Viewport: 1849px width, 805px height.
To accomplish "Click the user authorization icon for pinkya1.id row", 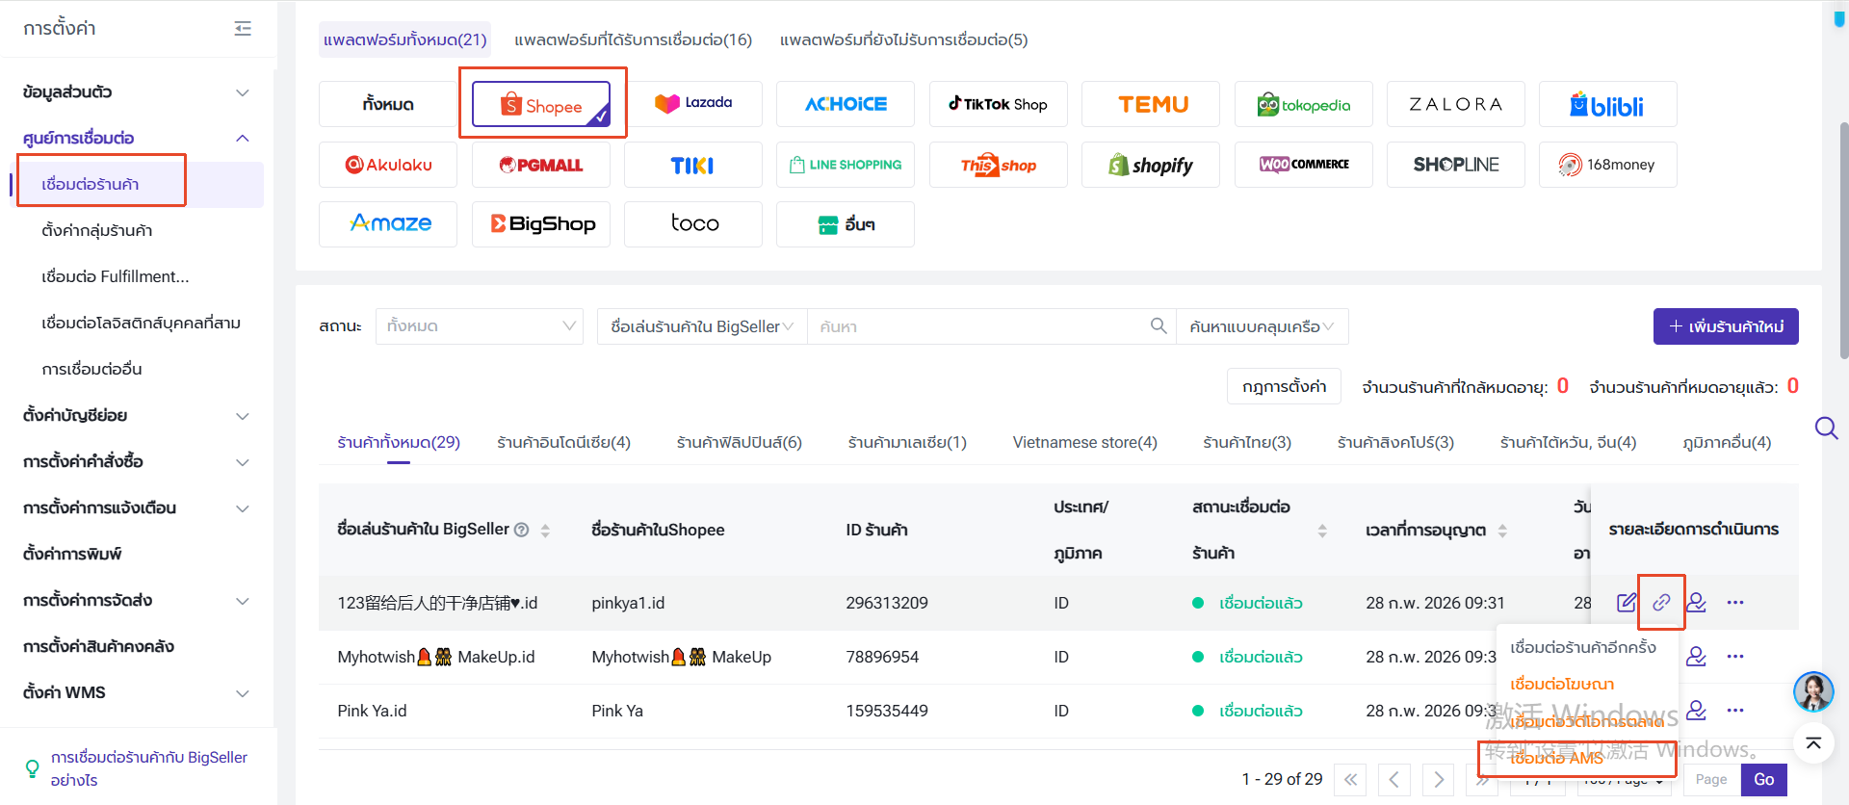I will [1697, 603].
